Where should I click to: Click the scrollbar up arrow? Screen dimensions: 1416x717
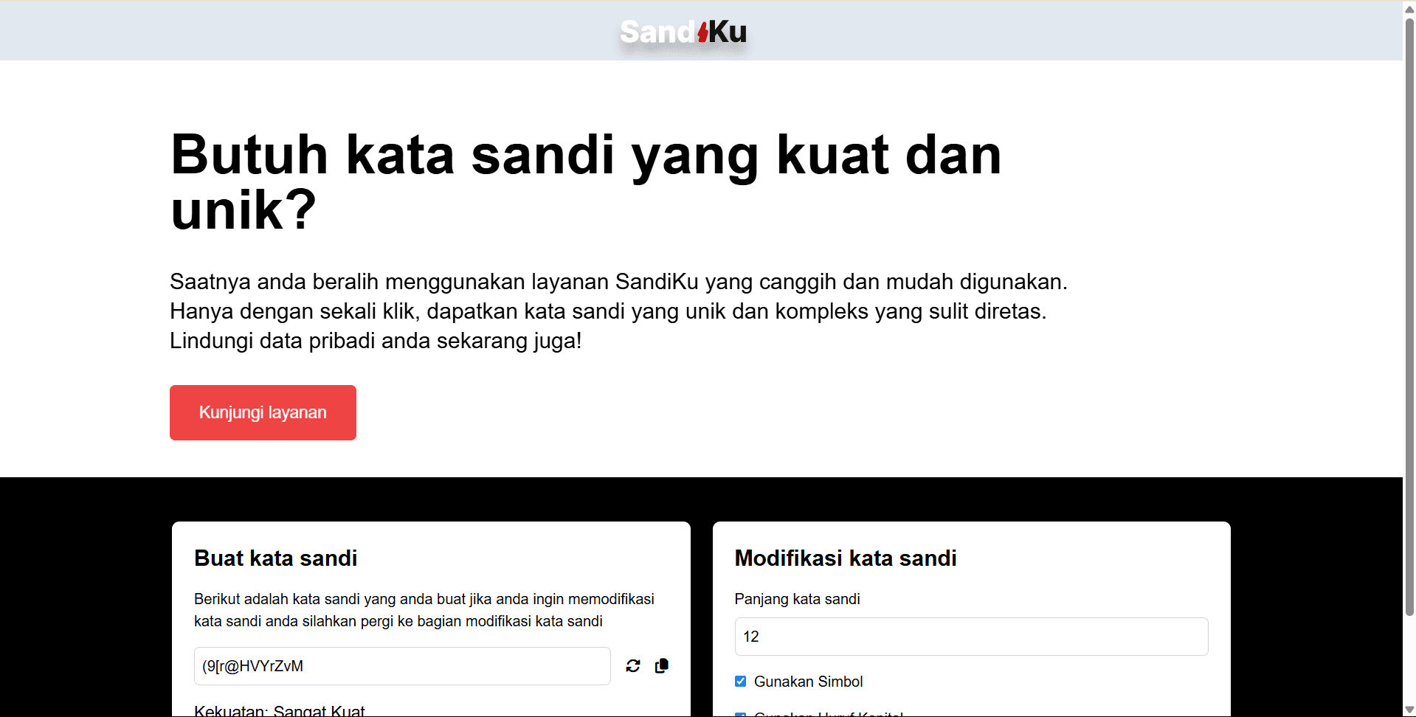pyautogui.click(x=1408, y=9)
